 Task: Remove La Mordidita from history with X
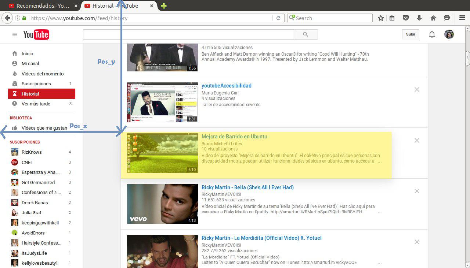click(417, 242)
